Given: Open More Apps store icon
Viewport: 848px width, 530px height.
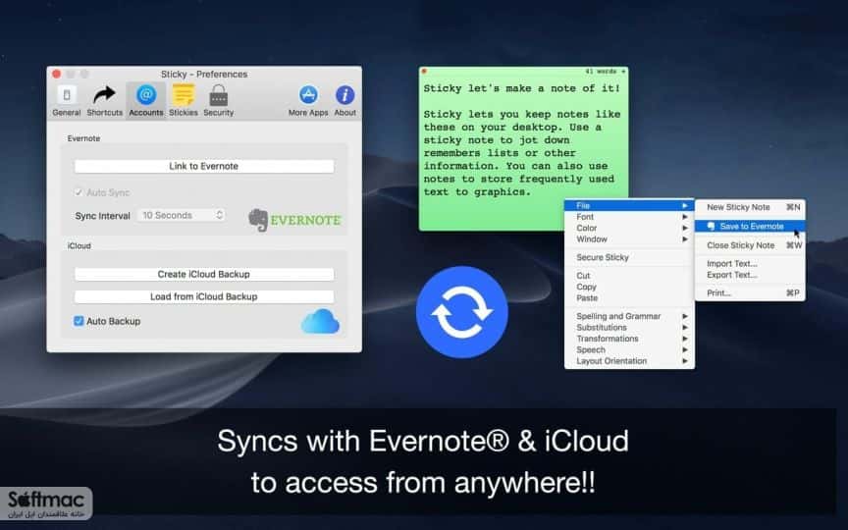Looking at the screenshot, I should (x=308, y=95).
